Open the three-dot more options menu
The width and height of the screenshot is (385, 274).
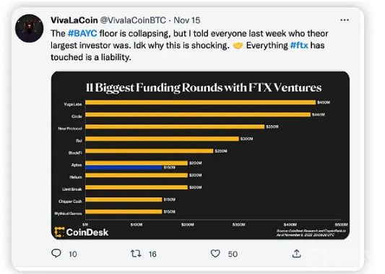[x=345, y=20]
